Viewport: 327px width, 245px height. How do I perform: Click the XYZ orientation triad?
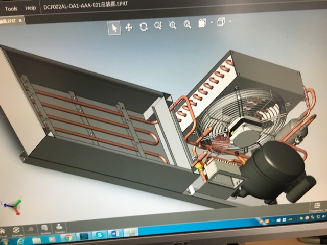13,205
